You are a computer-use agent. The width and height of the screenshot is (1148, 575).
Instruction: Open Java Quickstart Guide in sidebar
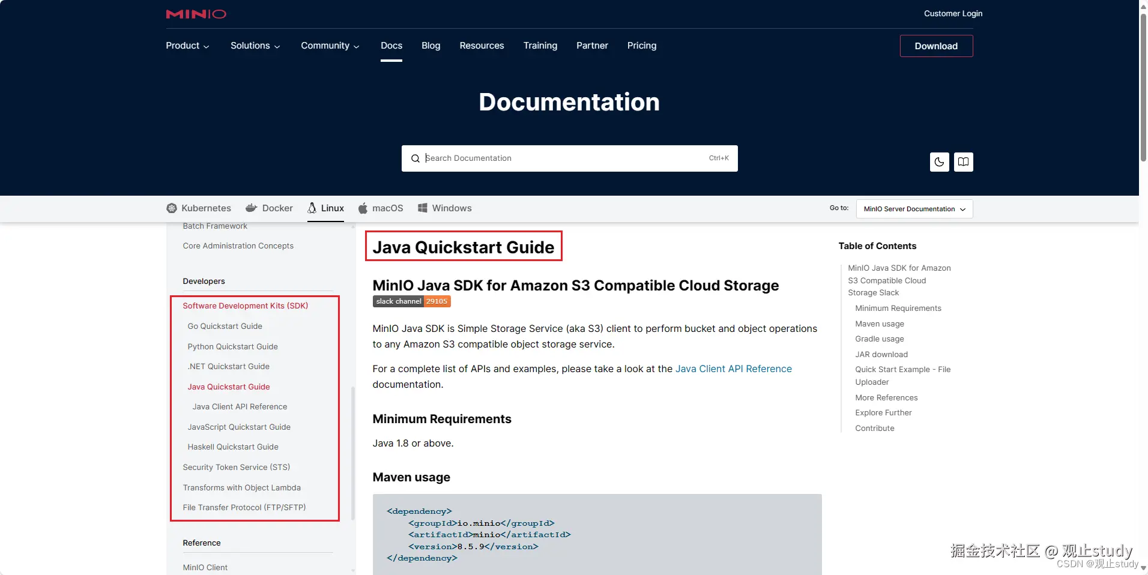click(x=228, y=387)
